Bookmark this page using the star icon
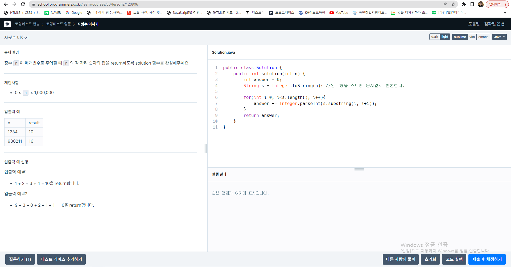The image size is (511, 267). [x=453, y=4]
